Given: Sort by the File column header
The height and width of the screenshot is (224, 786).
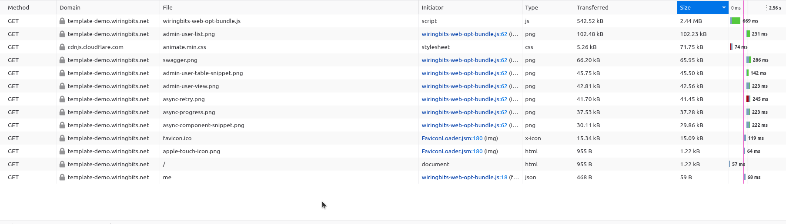Looking at the screenshot, I should (289, 7).
